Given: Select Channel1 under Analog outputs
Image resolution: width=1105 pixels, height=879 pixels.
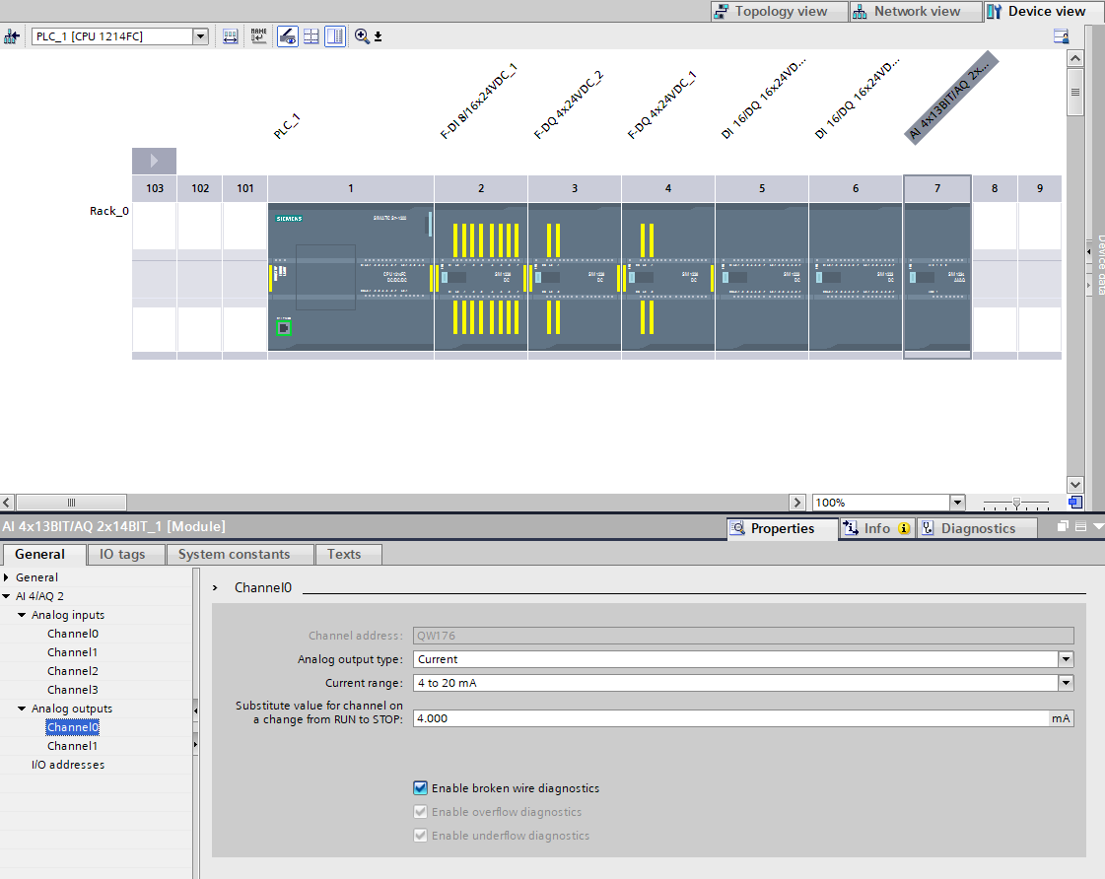Looking at the screenshot, I should pyautogui.click(x=72, y=746).
